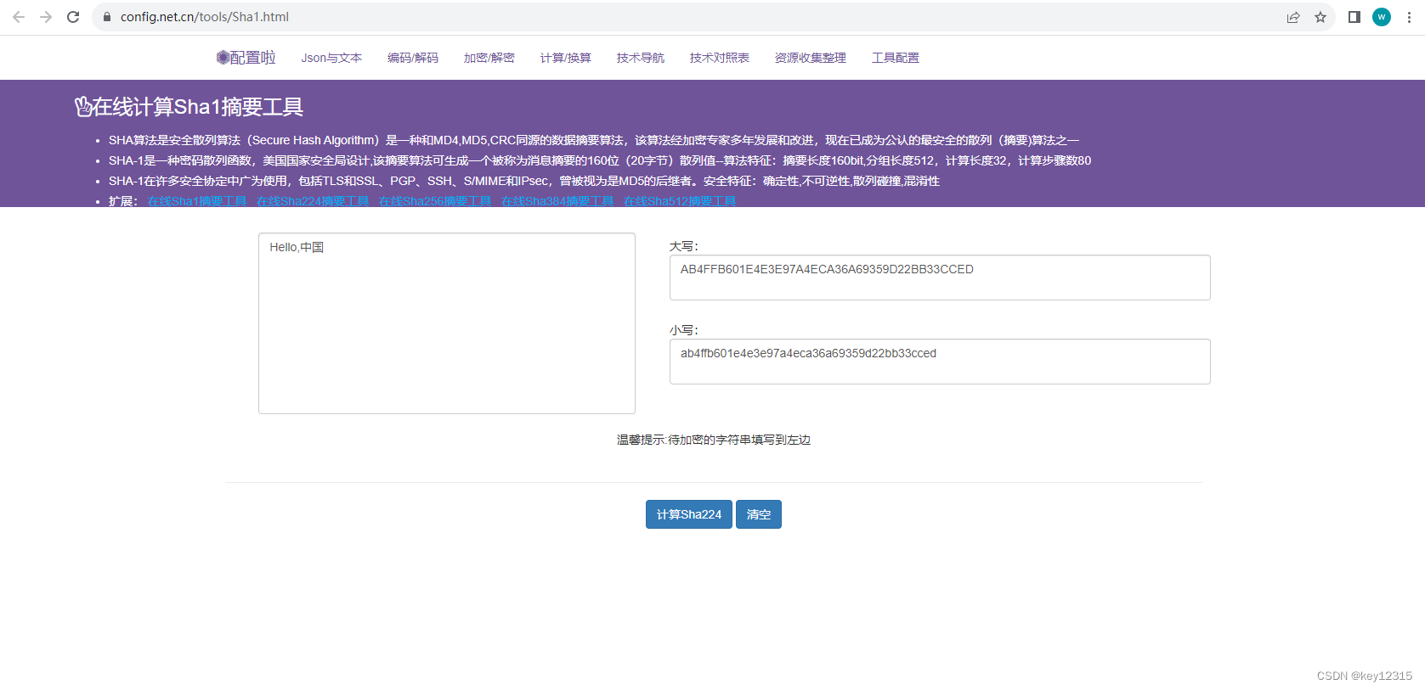Follow the 在线Sha256摘要工具 link
The width and height of the screenshot is (1425, 690).
435,201
